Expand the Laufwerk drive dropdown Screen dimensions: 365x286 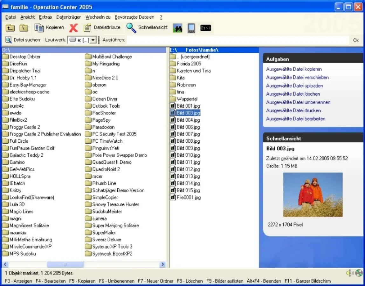pos(93,40)
